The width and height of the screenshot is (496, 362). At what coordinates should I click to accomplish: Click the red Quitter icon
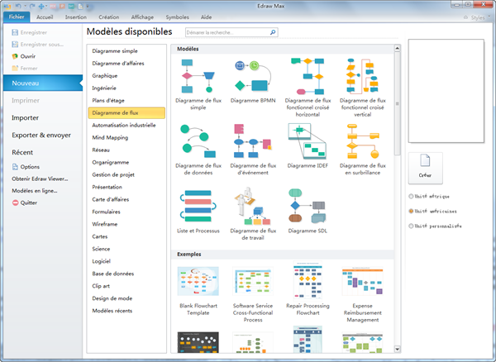point(15,202)
